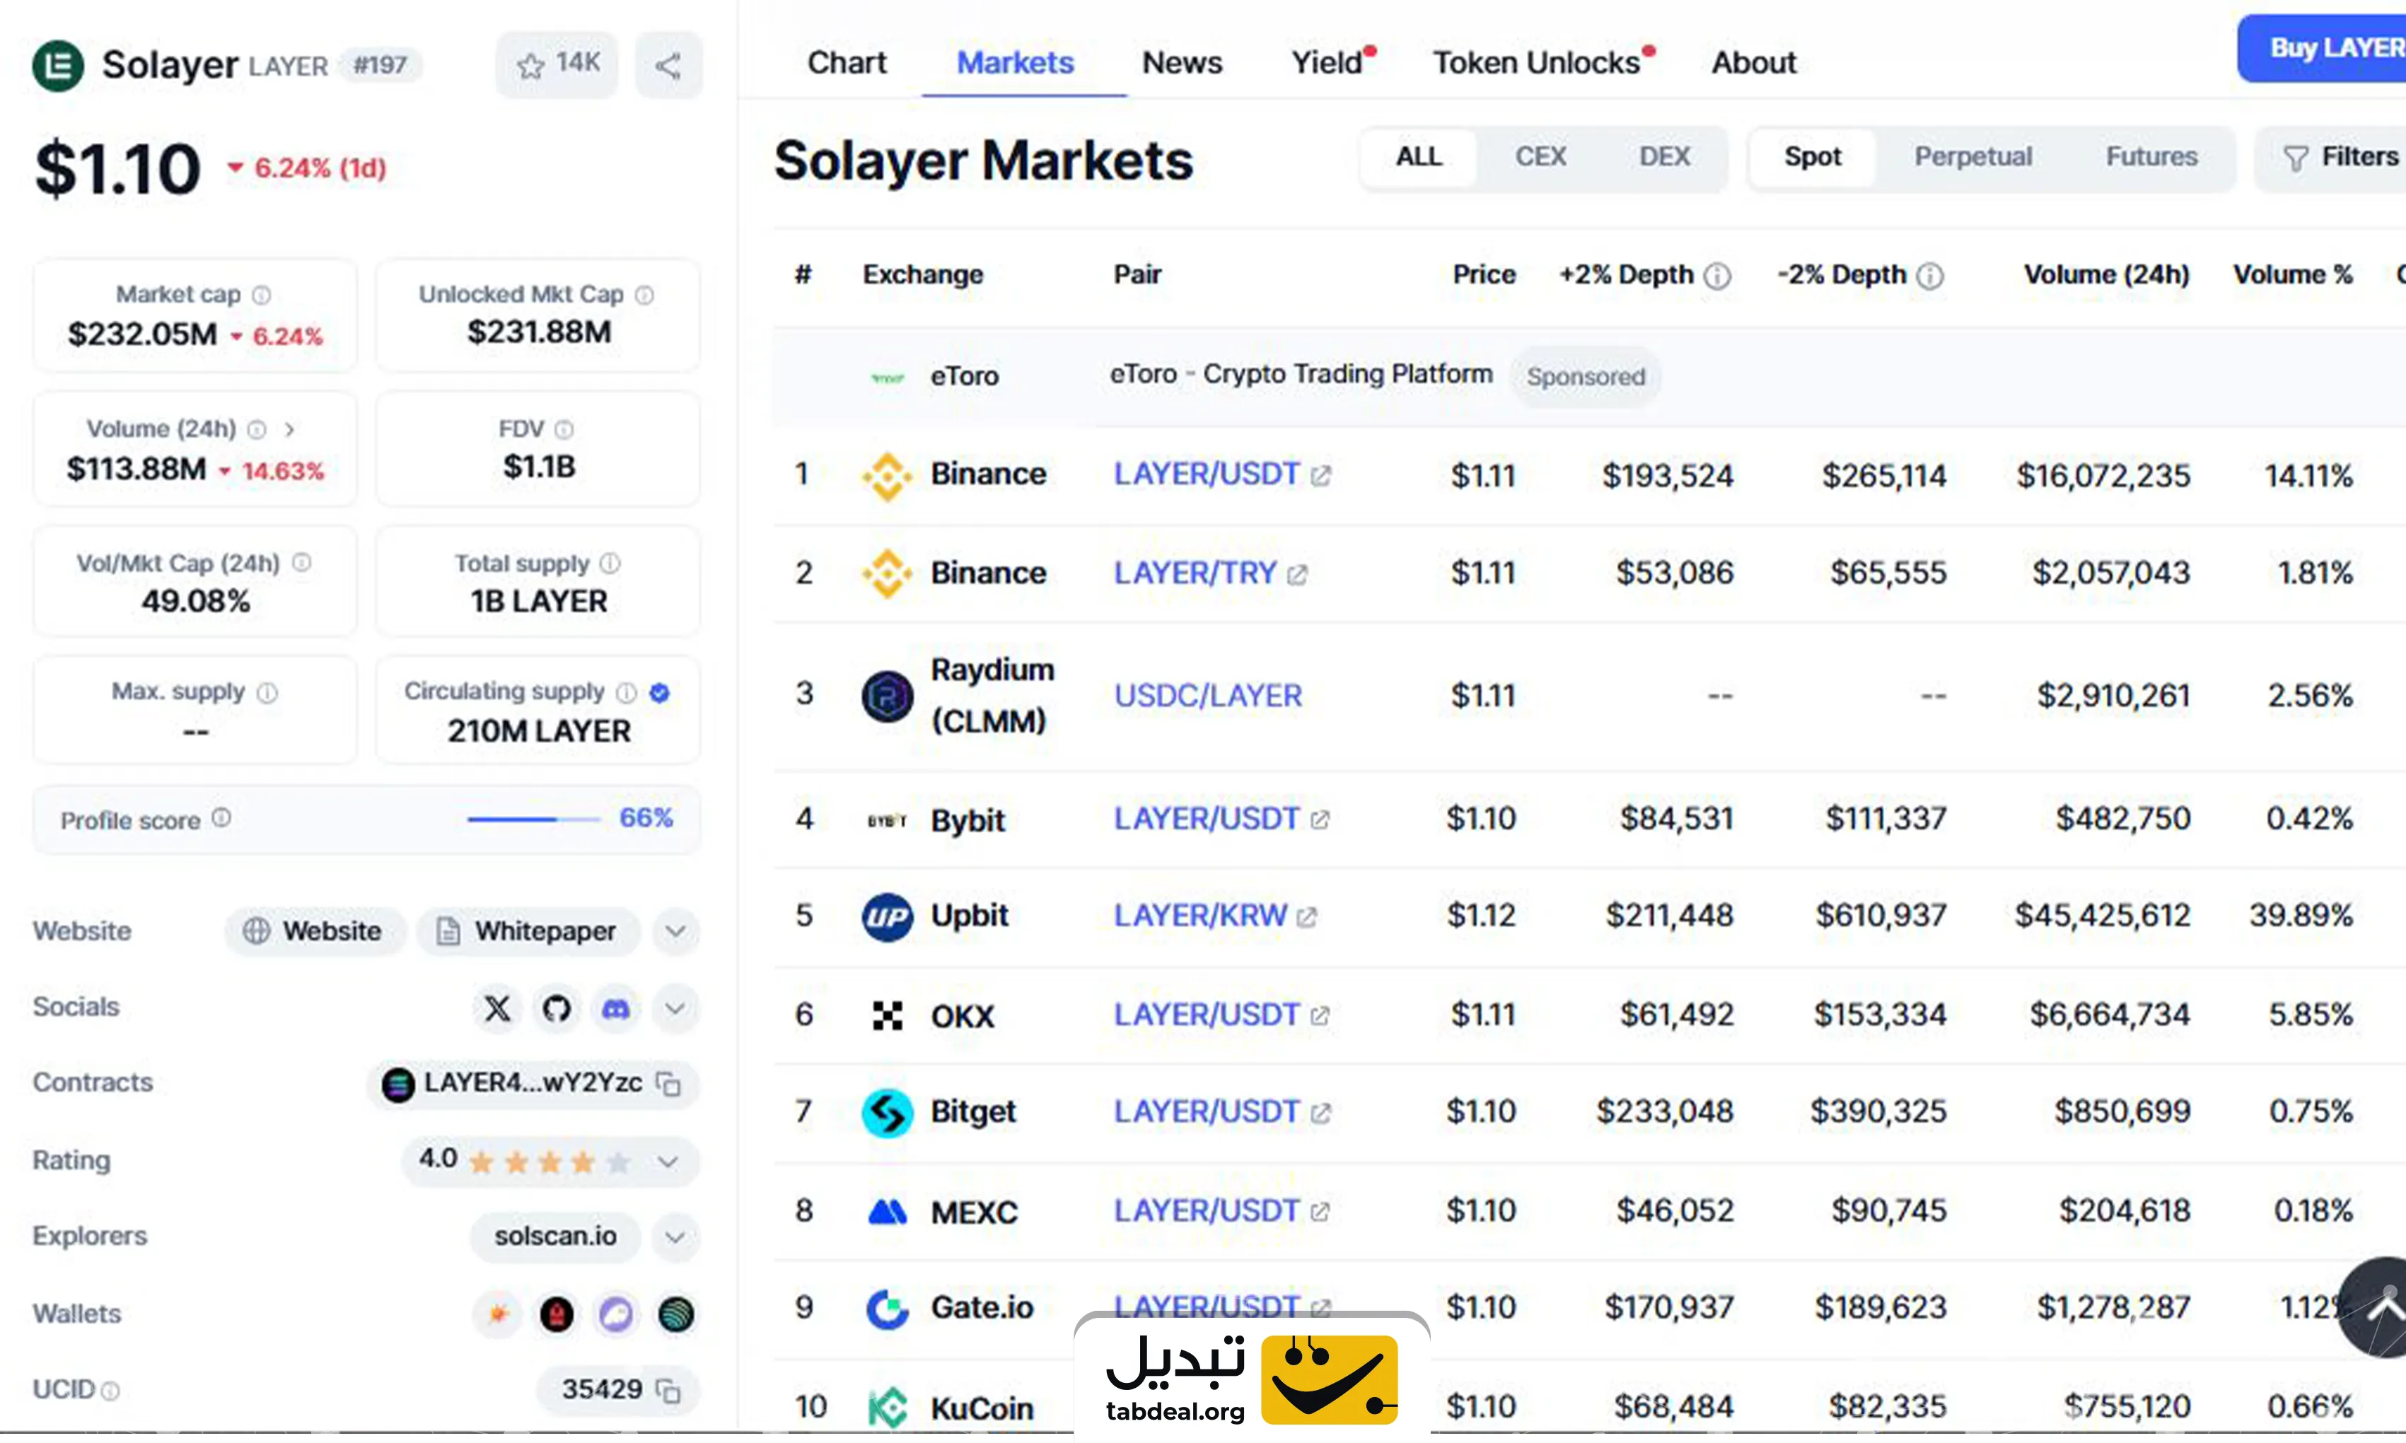
Task: Open the Discord social icon
Action: pos(615,1008)
